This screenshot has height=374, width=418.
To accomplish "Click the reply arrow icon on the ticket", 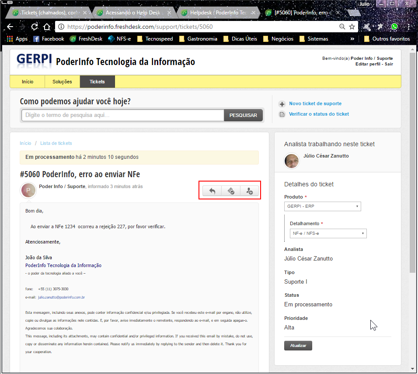I will click(x=212, y=191).
